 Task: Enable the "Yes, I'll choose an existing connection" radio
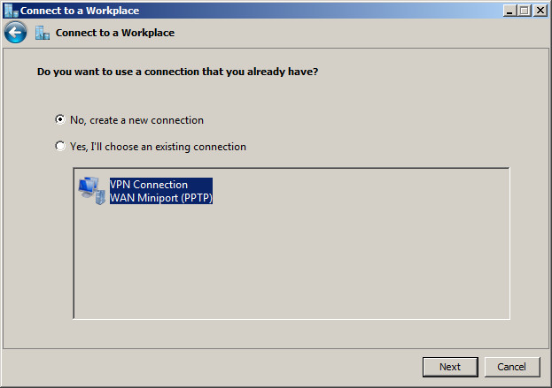pos(60,146)
